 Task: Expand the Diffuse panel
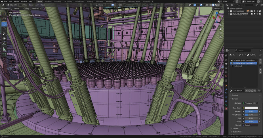pyautogui.click(x=235, y=129)
